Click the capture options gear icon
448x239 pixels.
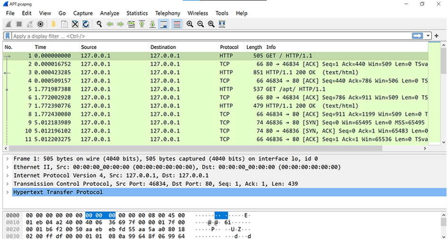[x=41, y=24]
